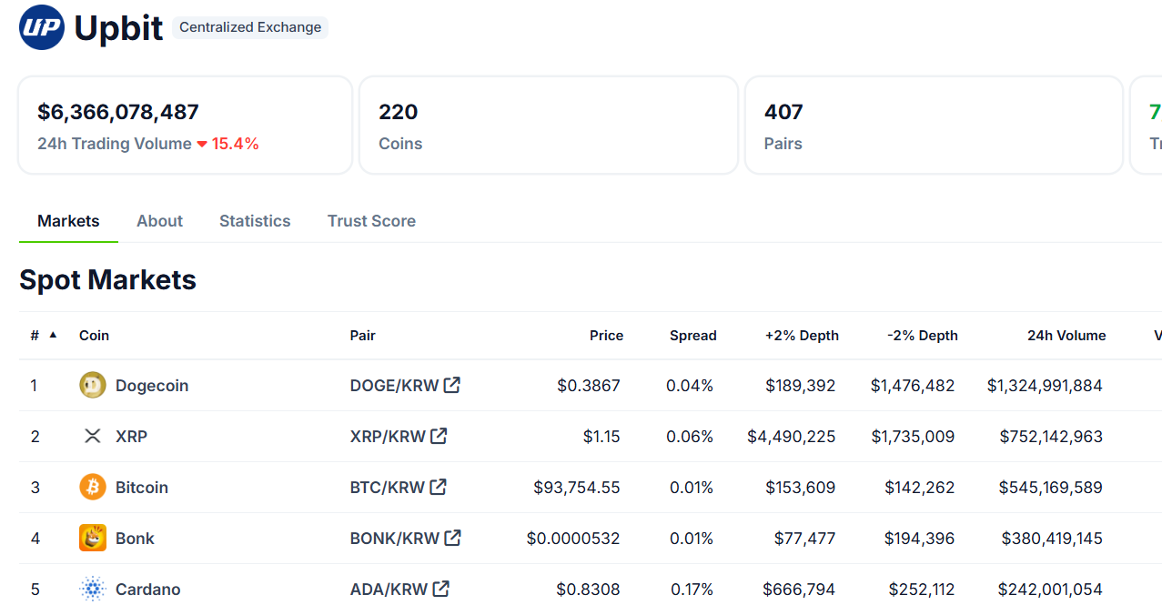The width and height of the screenshot is (1162, 605).
Task: Open the BTC/KRW pair link
Action: [x=388, y=488]
